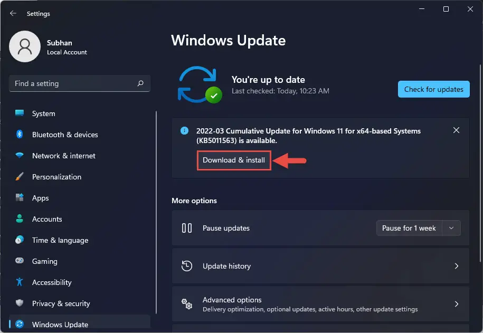This screenshot has width=483, height=333.
Task: Expand the pause duration dropdown arrow
Action: point(451,228)
